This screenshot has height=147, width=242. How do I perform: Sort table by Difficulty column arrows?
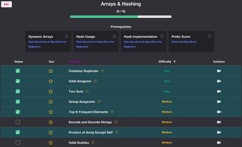tap(174, 62)
